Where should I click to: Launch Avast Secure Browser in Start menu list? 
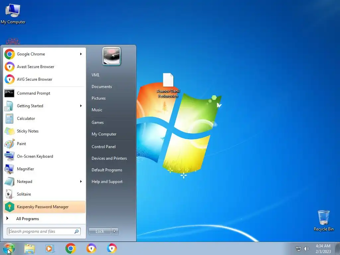[44, 66]
